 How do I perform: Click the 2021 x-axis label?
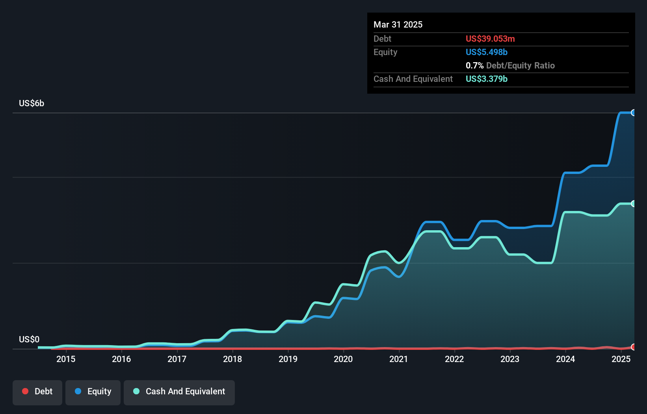coord(399,359)
